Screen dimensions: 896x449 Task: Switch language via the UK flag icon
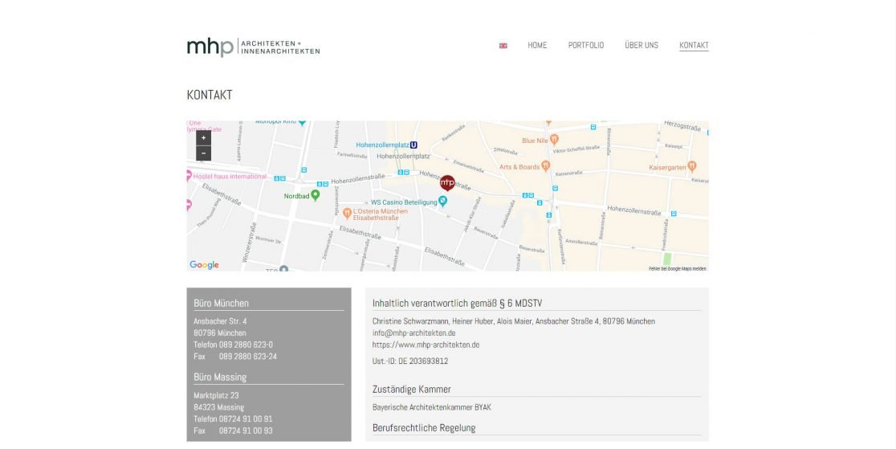pos(503,46)
